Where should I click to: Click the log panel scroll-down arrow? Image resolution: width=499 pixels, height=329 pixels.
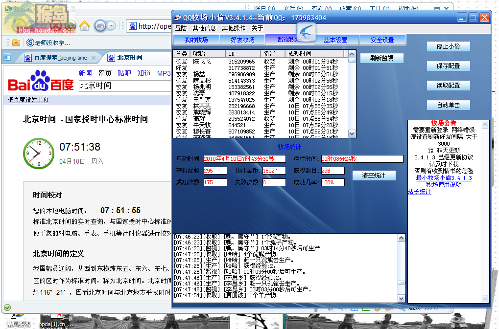point(401,299)
